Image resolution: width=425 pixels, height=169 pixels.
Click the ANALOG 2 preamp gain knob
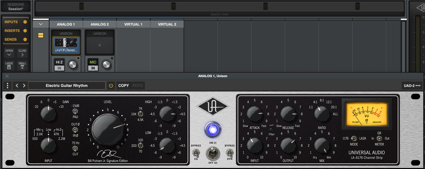[106, 65]
